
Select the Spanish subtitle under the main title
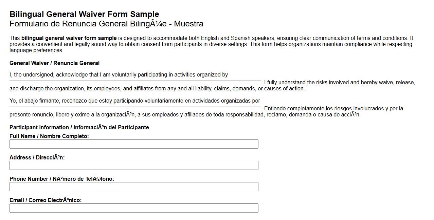click(106, 24)
